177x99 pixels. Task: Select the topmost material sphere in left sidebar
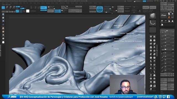(3, 14)
